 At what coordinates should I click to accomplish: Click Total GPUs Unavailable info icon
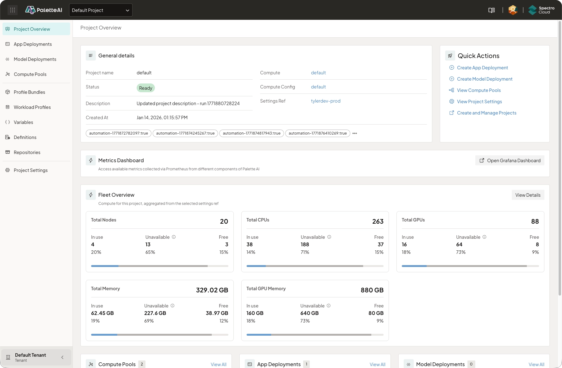[x=484, y=237]
